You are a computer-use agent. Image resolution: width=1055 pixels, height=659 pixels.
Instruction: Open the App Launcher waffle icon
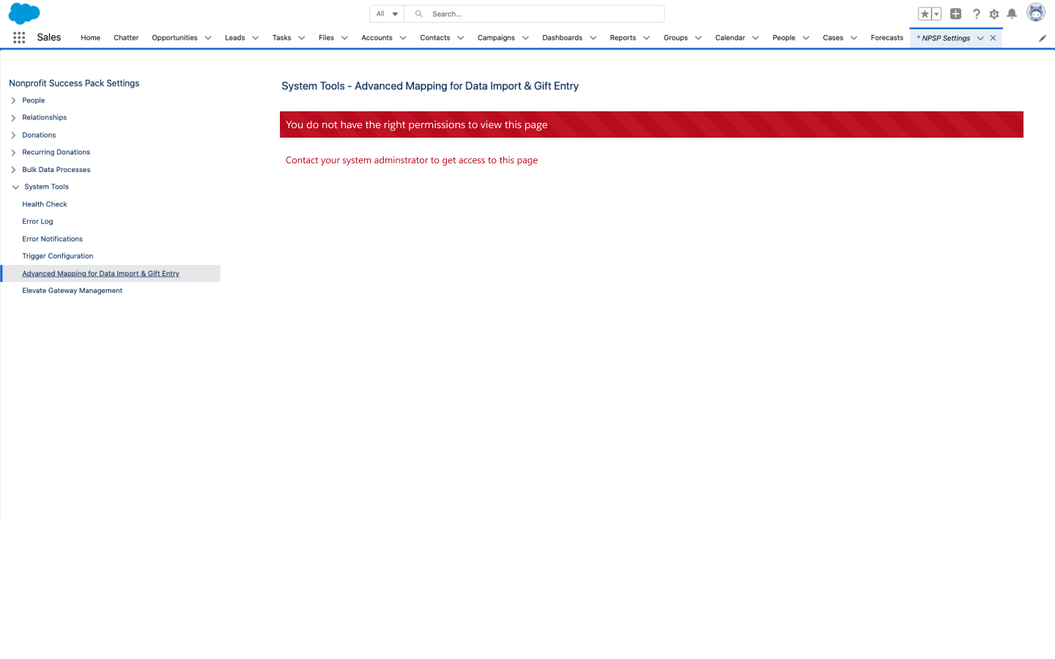pyautogui.click(x=19, y=37)
